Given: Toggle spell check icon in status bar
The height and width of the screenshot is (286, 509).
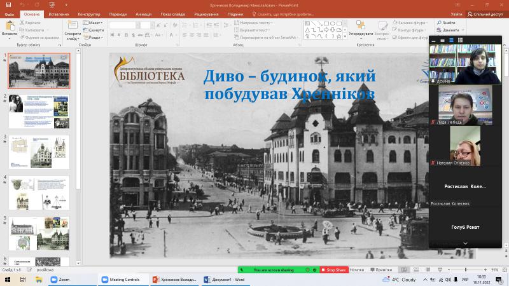Looking at the screenshot, I should point(29,269).
